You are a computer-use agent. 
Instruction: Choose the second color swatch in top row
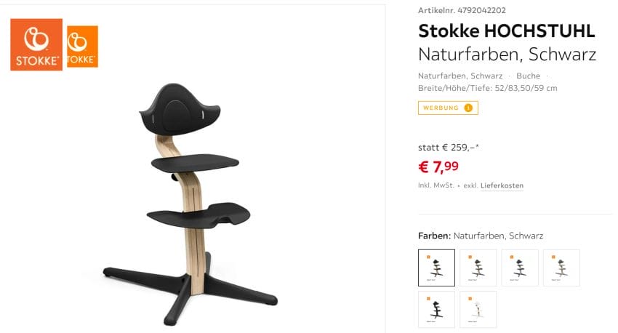tap(478, 268)
